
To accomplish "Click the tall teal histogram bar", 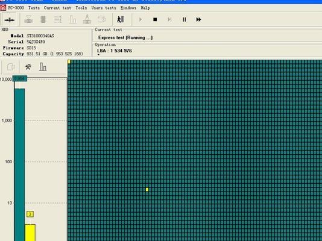I will click(x=19, y=165).
